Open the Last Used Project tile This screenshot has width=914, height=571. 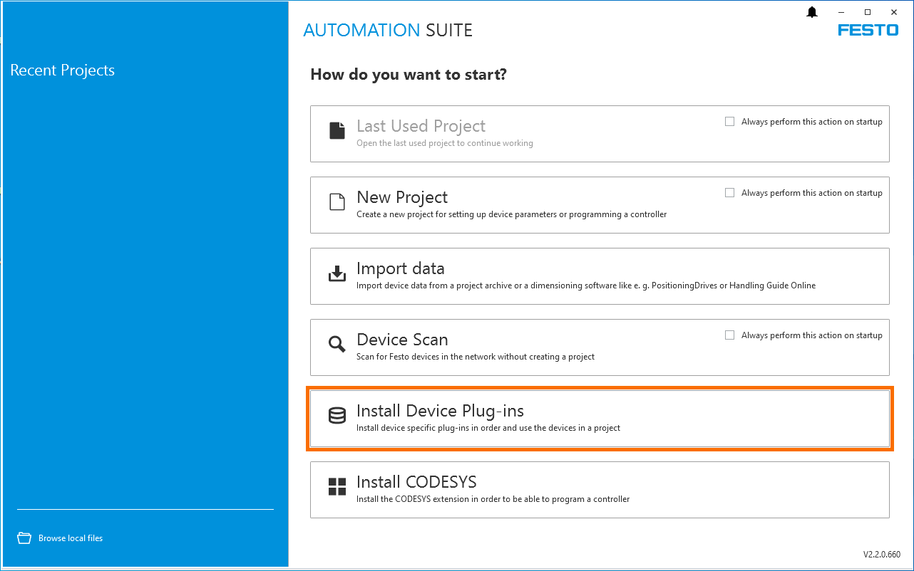(600, 134)
